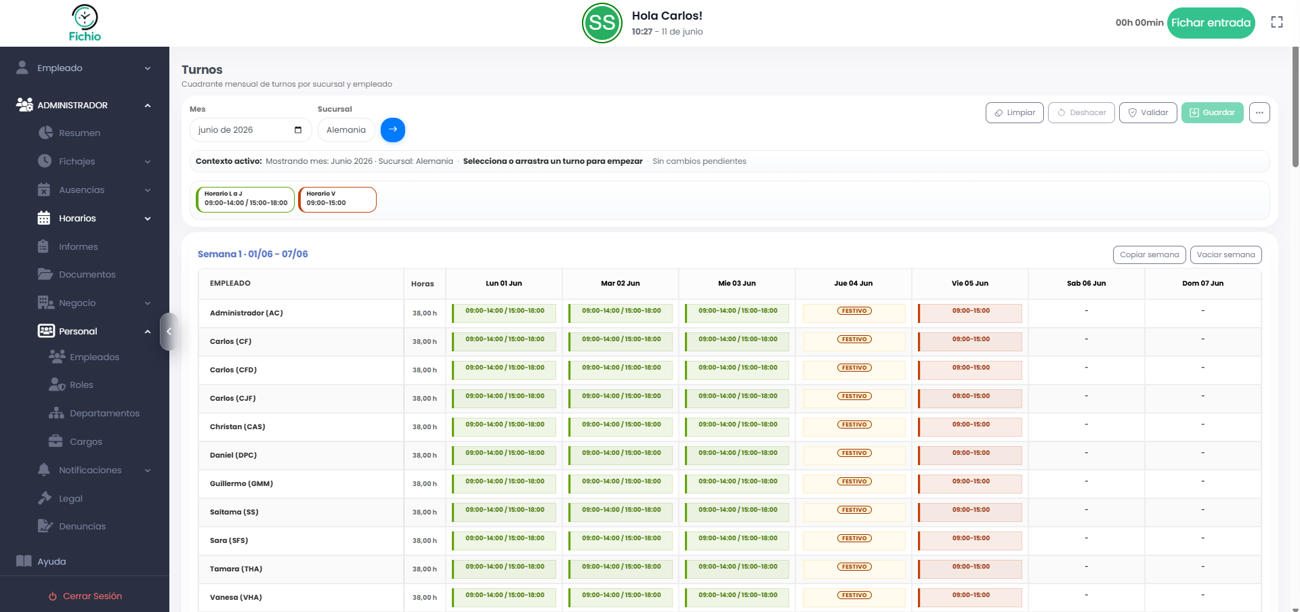This screenshot has width=1300, height=612.
Task: Click the Ausencias calendar icon
Action: (44, 190)
